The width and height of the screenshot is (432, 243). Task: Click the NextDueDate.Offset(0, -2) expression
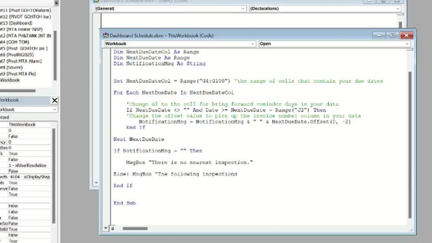(x=311, y=121)
